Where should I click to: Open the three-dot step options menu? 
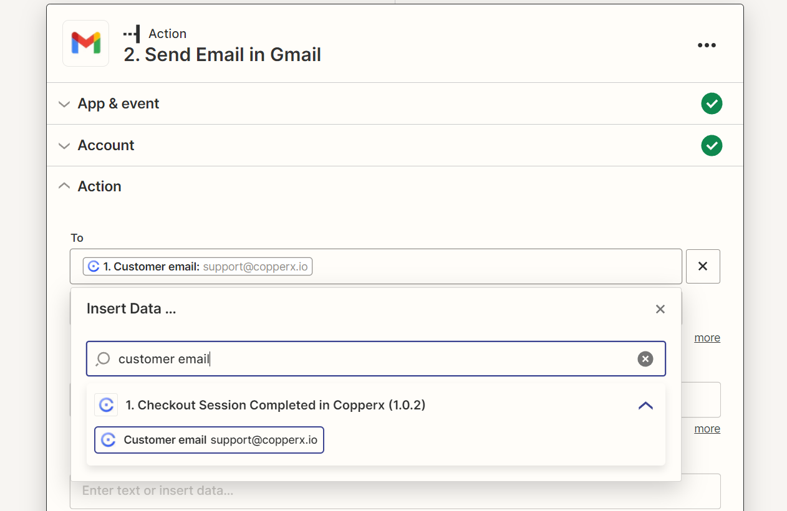pos(707,45)
